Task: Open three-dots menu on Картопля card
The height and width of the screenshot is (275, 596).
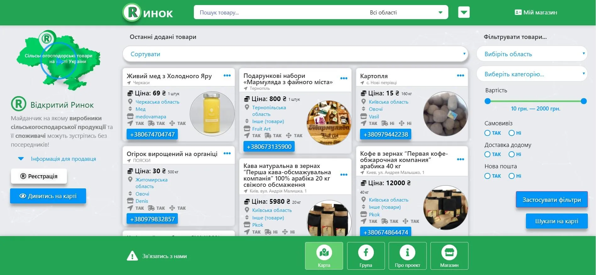Action: tap(461, 75)
